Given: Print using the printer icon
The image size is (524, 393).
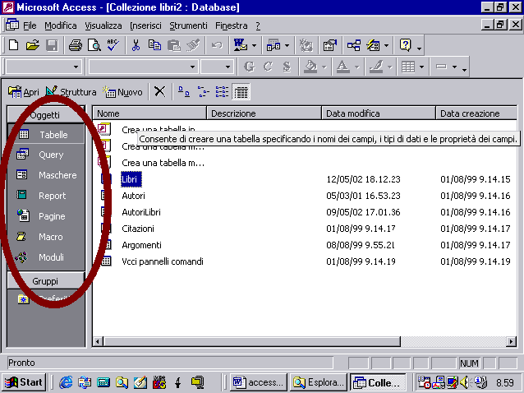Looking at the screenshot, I should click(76, 45).
